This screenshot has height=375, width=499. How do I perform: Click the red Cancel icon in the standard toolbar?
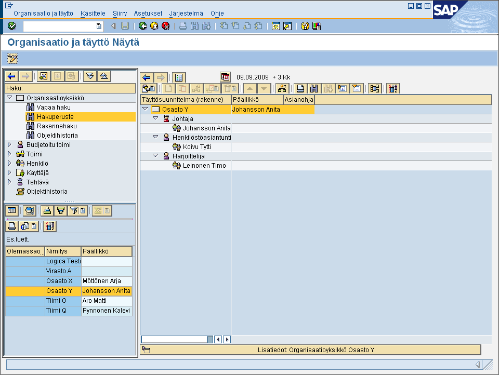(166, 26)
